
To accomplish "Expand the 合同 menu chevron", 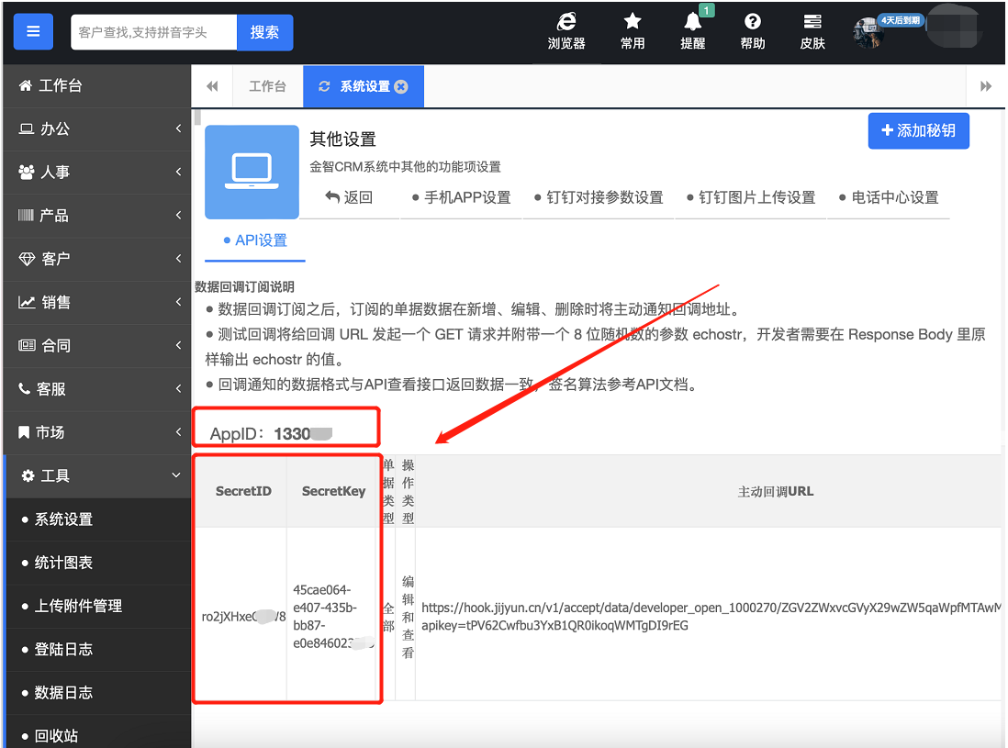I will [178, 345].
